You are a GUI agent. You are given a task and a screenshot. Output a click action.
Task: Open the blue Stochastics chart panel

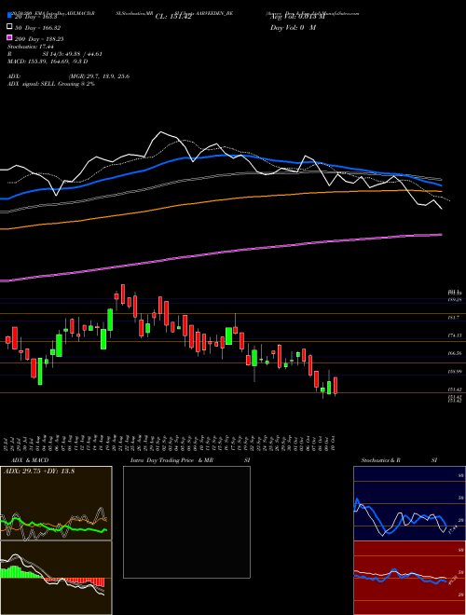pyautogui.click(x=409, y=503)
